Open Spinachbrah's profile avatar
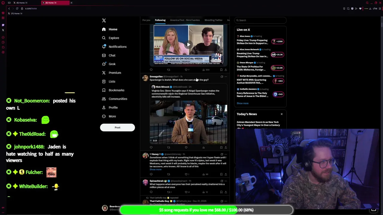 pyautogui.click(x=145, y=182)
